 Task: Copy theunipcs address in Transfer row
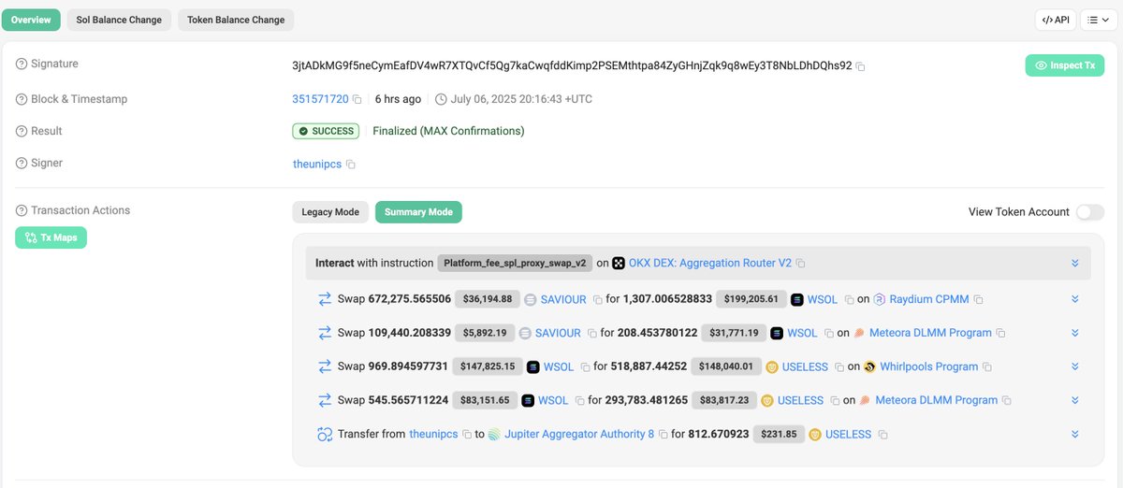[466, 435]
